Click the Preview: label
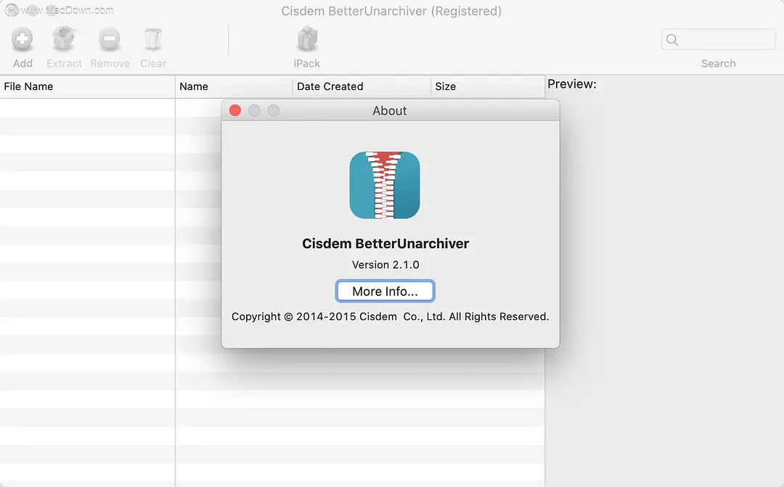 point(572,84)
